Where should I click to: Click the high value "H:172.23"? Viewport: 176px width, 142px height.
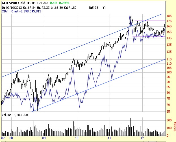(x=43, y=8)
